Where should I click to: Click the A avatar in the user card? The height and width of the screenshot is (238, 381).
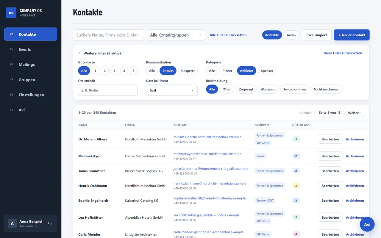click(12, 223)
